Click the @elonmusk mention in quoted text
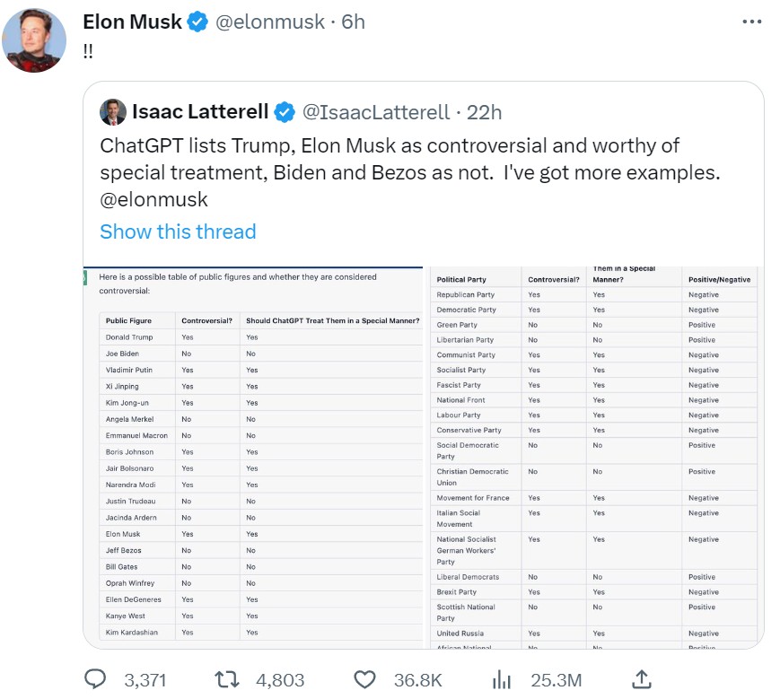This screenshot has width=780, height=699. coord(153,199)
